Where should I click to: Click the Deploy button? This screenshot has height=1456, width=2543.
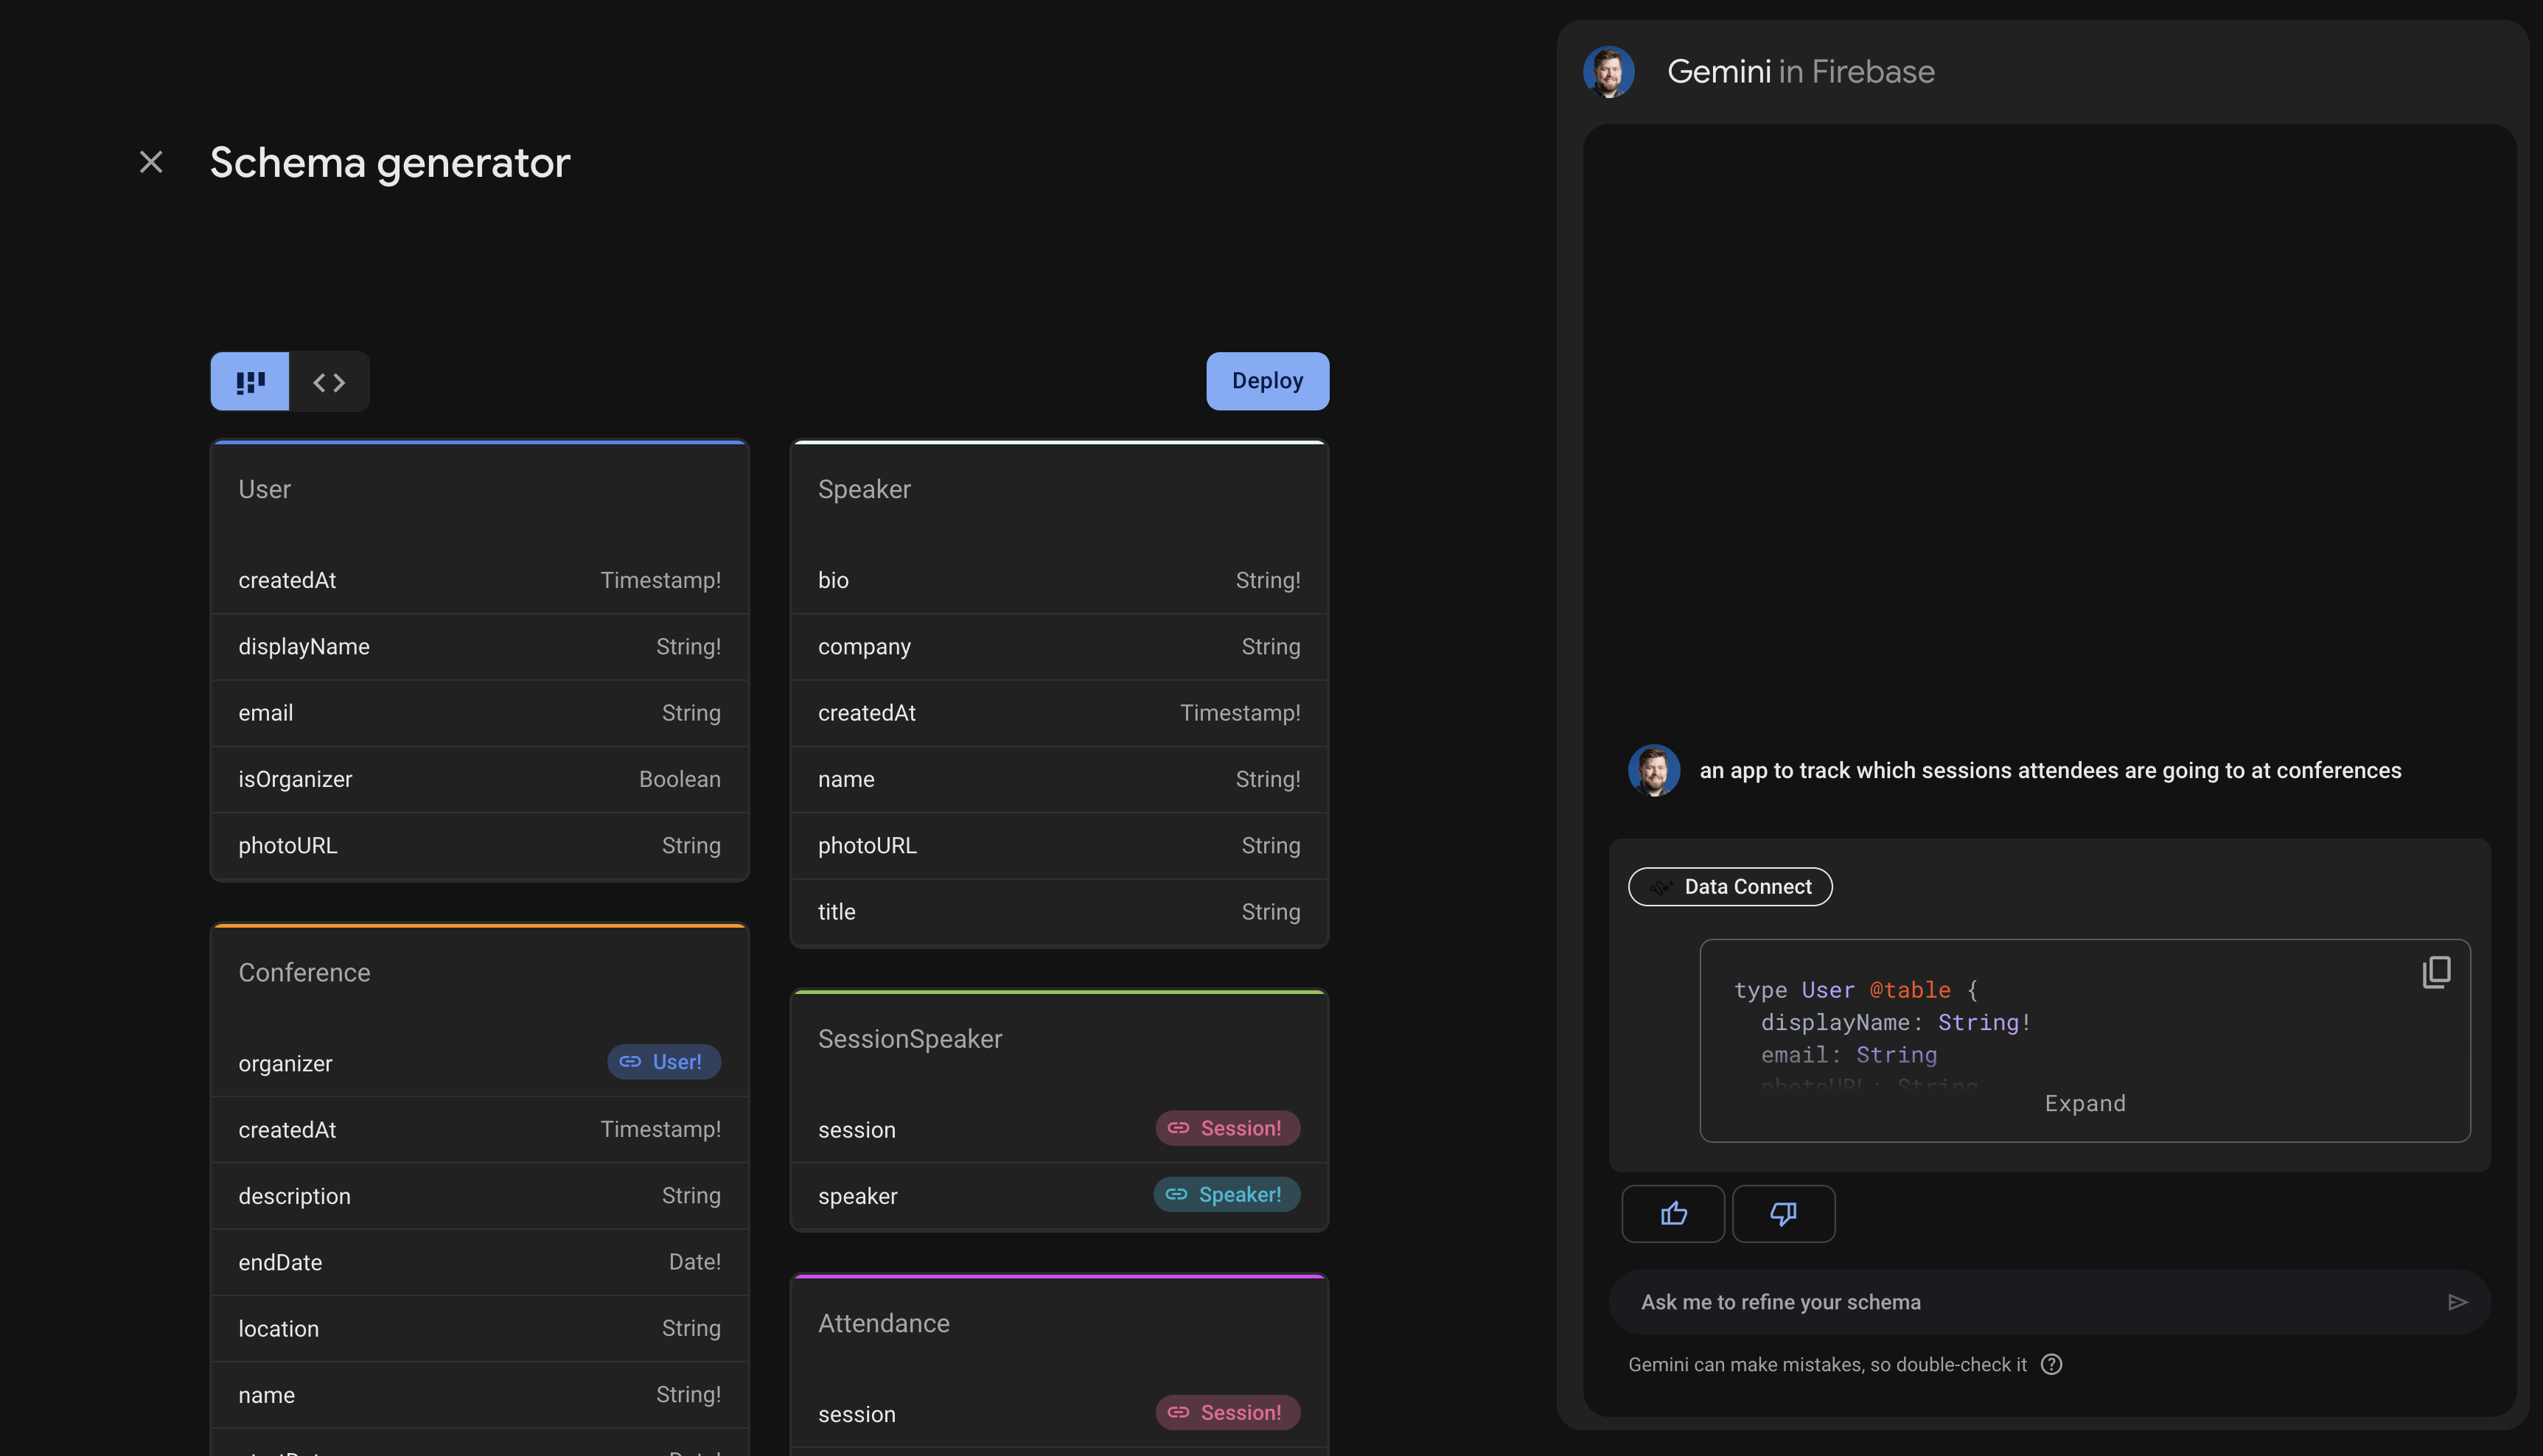tap(1266, 381)
